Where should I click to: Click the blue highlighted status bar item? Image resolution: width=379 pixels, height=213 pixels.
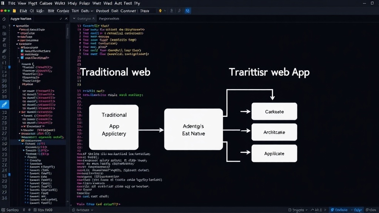click(x=346, y=210)
